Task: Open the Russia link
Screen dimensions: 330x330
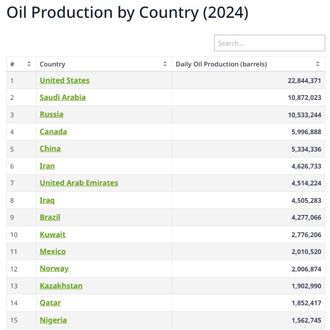Action: click(x=52, y=115)
